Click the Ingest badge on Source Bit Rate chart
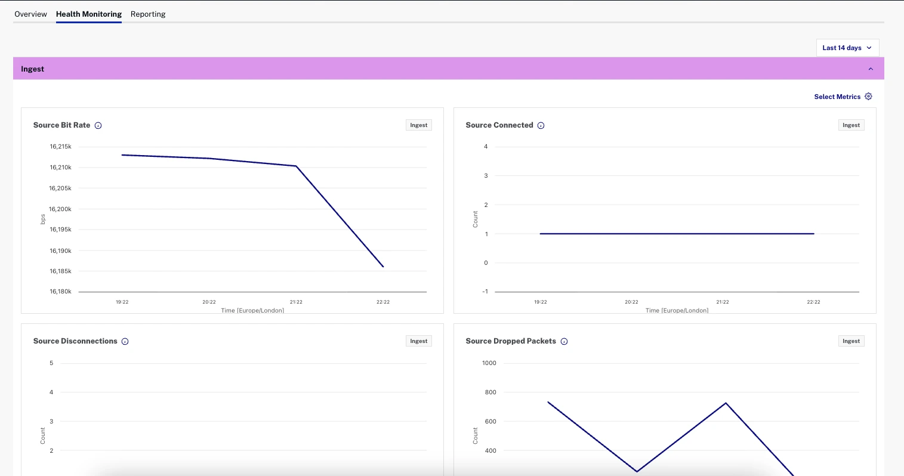This screenshot has width=904, height=476. click(x=418, y=125)
